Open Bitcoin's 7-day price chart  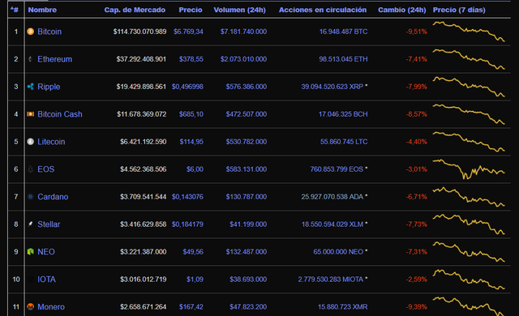click(469, 32)
